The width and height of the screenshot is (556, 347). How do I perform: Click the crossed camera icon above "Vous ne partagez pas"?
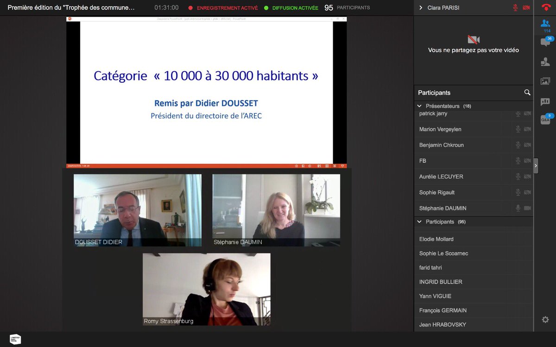pyautogui.click(x=474, y=39)
